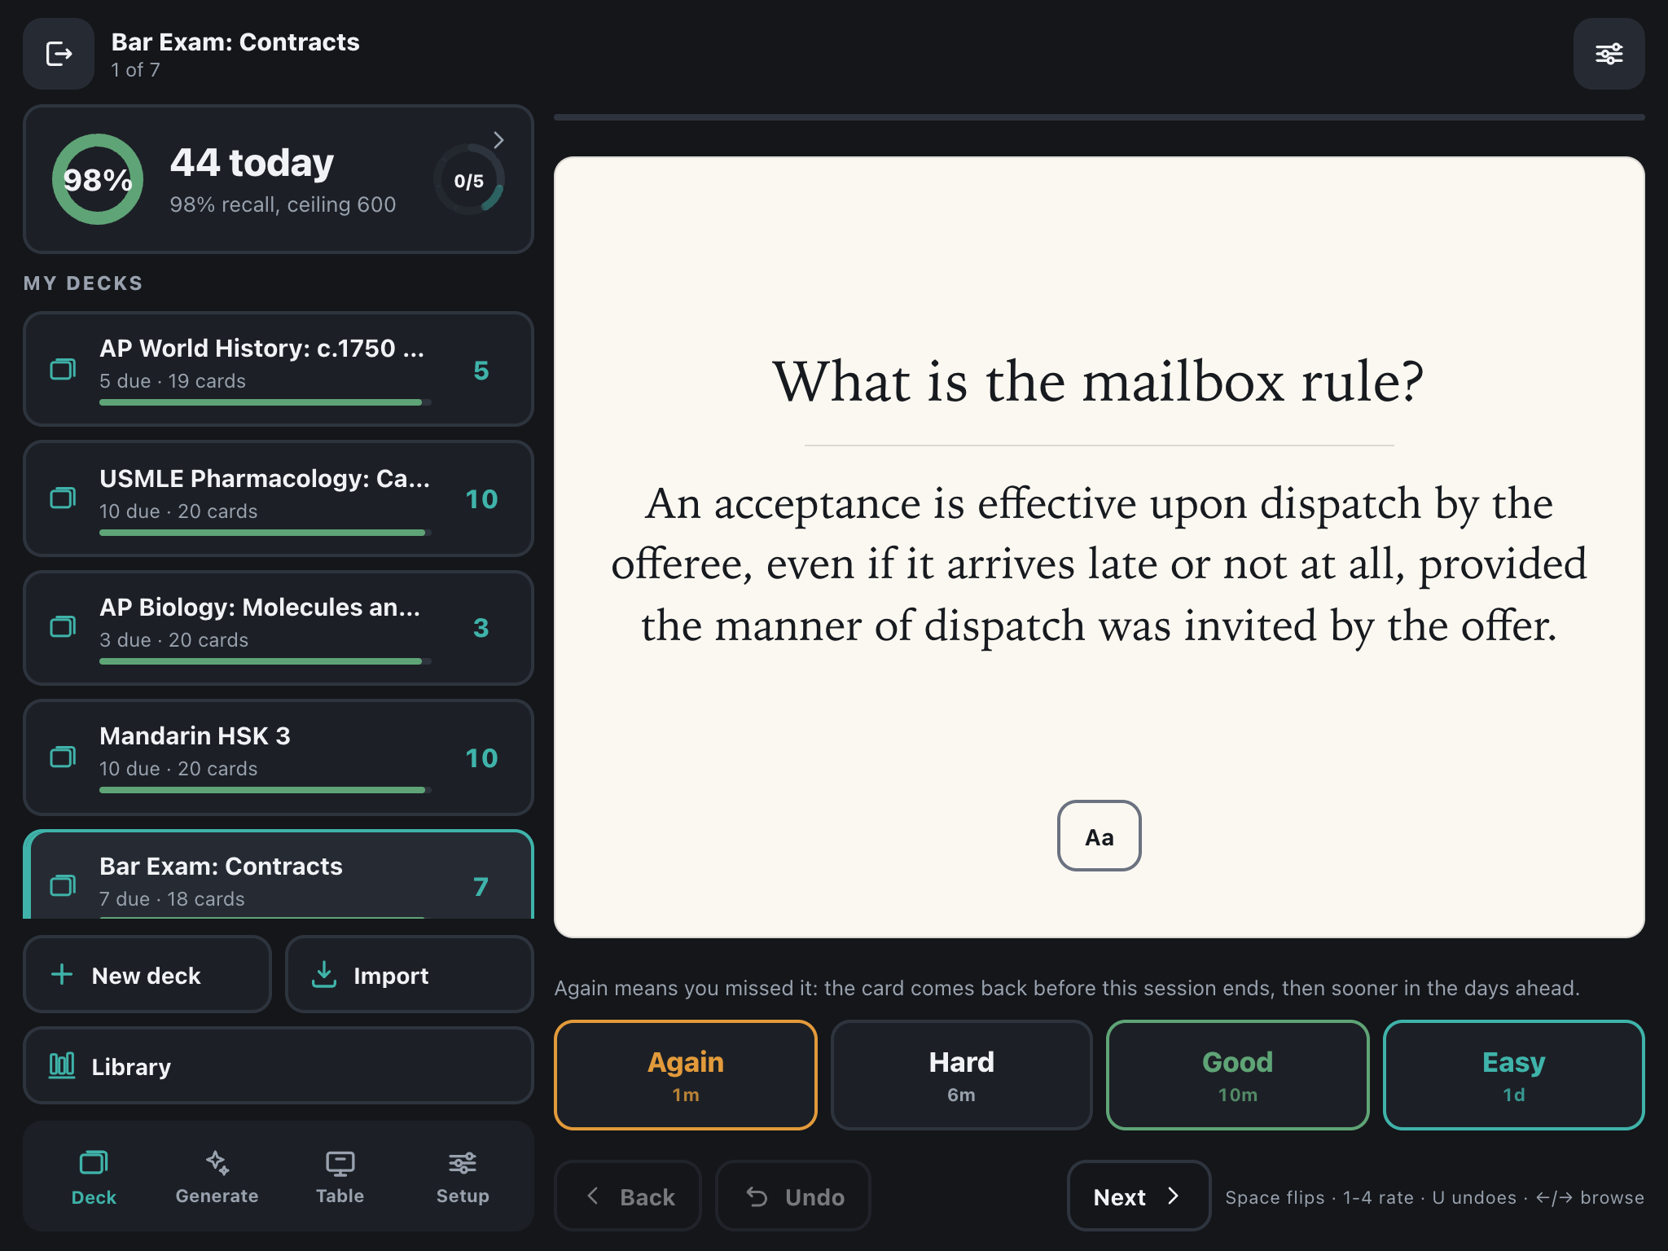Click the Bar Exam: Contracts header title
This screenshot has width=1668, height=1251.
(235, 42)
